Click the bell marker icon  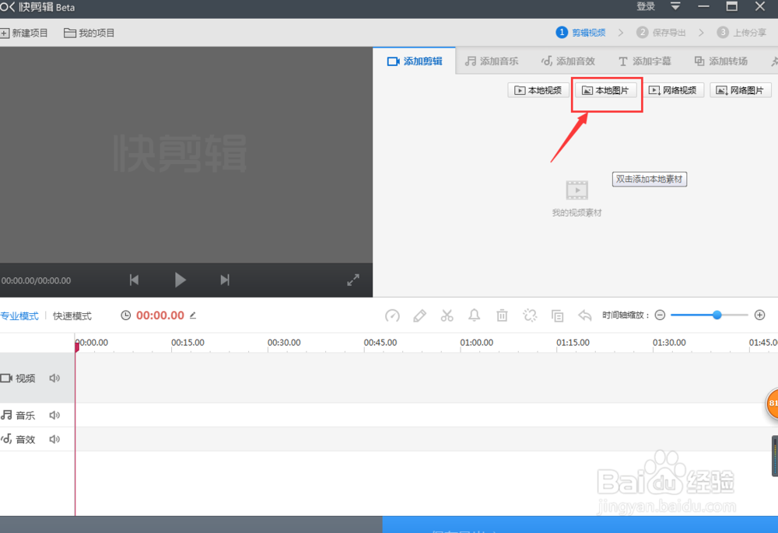point(475,315)
